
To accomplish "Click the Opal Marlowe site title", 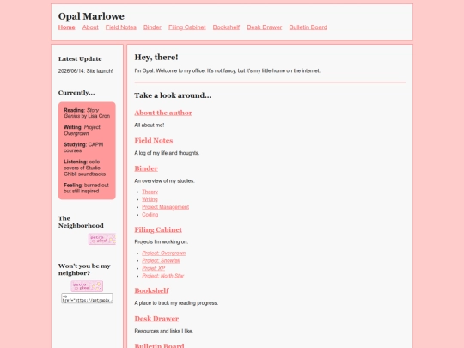I will point(91,16).
